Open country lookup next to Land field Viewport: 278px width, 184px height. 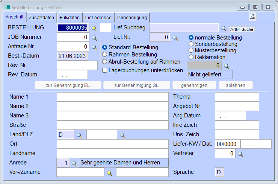79,135
